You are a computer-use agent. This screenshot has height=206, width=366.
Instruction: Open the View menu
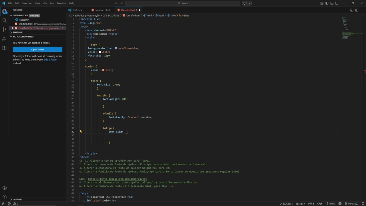38,3
